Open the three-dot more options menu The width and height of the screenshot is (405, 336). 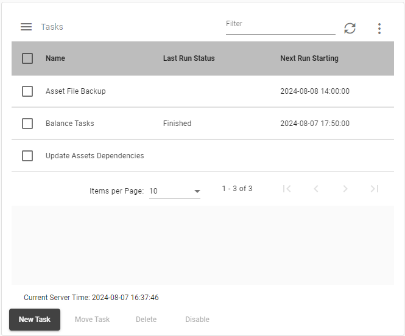click(379, 28)
